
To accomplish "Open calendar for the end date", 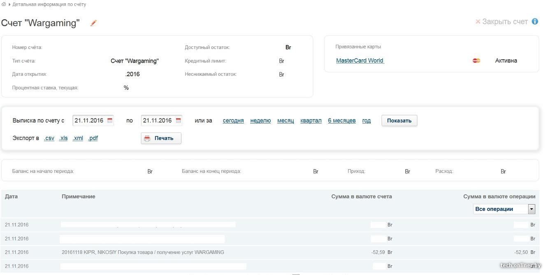I will tap(178, 121).
